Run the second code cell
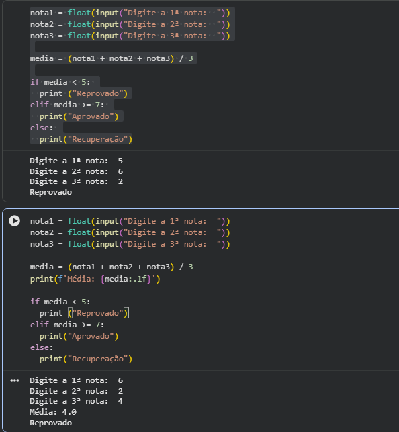Screen dimensions: 399x432 click(x=14, y=221)
